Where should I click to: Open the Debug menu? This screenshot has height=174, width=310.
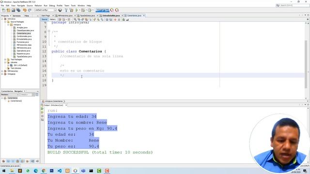52,5
